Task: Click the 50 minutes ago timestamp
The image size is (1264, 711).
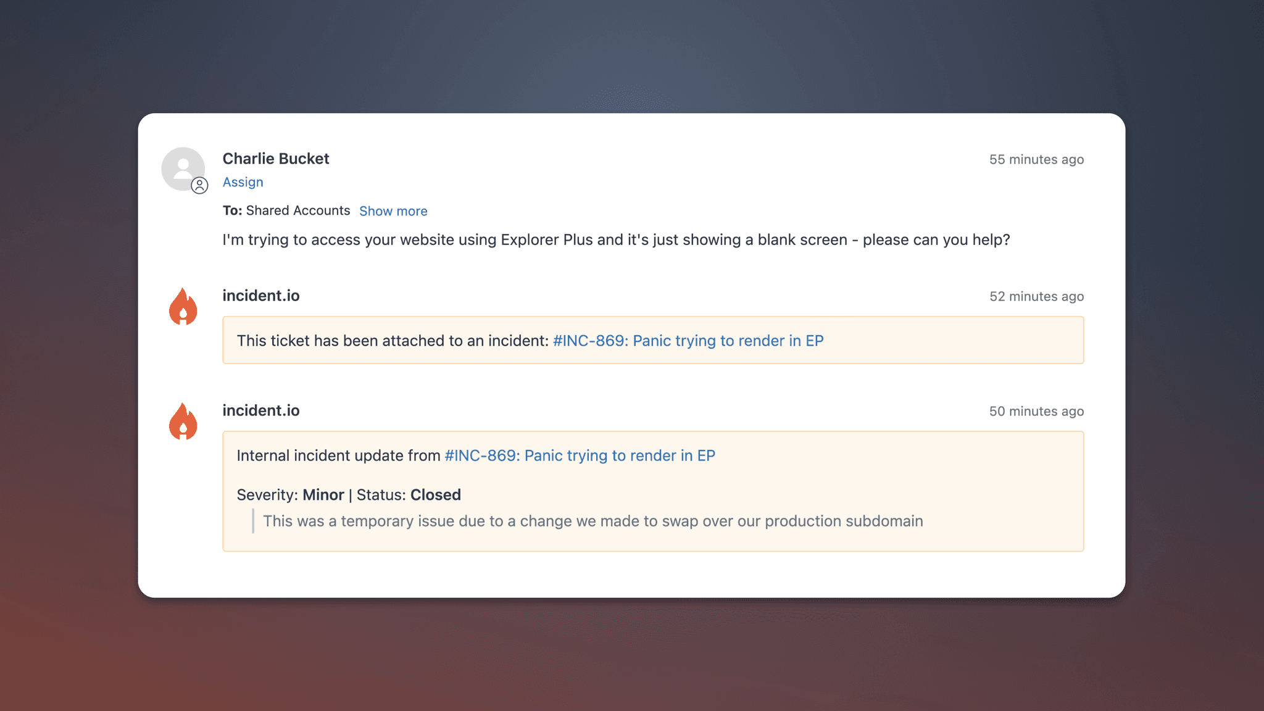Action: pos(1036,411)
